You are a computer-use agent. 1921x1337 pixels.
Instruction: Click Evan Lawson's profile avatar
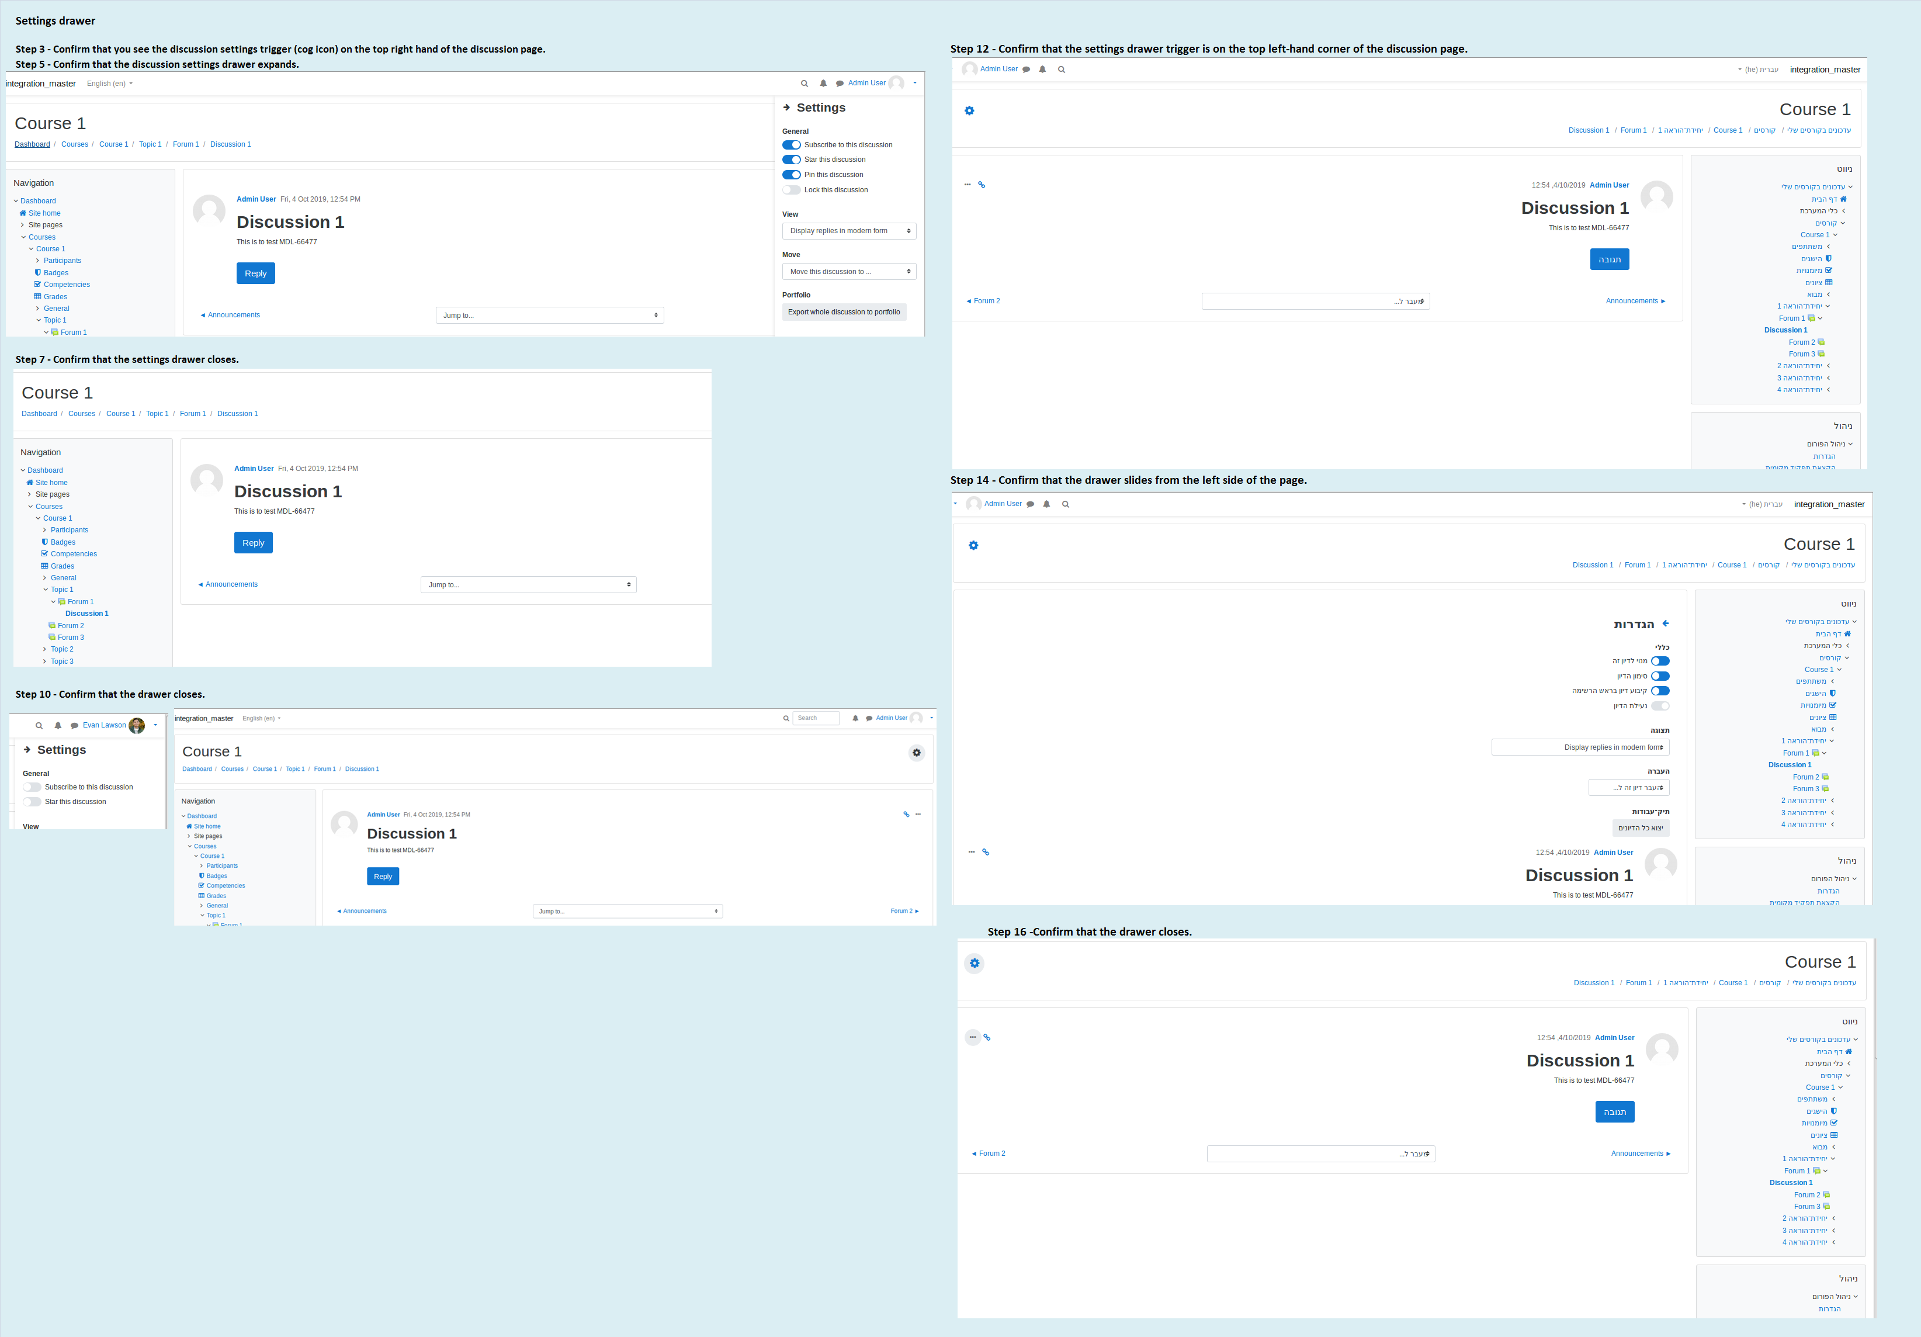[x=137, y=725]
